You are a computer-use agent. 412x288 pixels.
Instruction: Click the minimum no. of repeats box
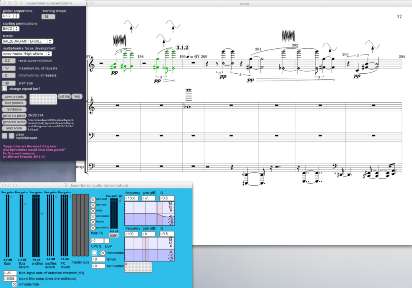click(9, 75)
